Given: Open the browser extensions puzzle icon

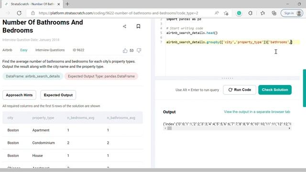Looking at the screenshot, I should pos(251,13).
